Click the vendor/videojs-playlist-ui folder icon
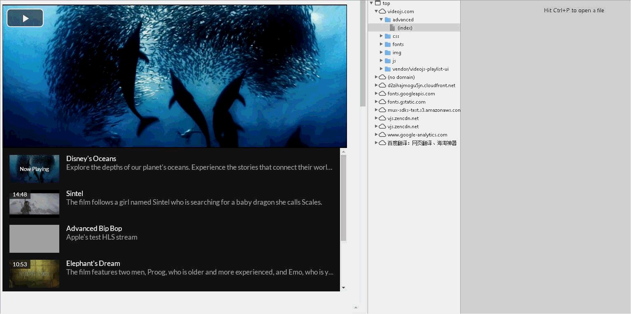Screen dimensions: 631x314 coord(388,69)
